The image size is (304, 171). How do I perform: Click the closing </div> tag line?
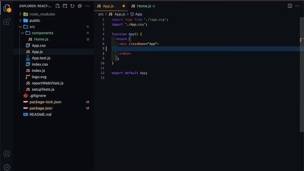(125, 54)
